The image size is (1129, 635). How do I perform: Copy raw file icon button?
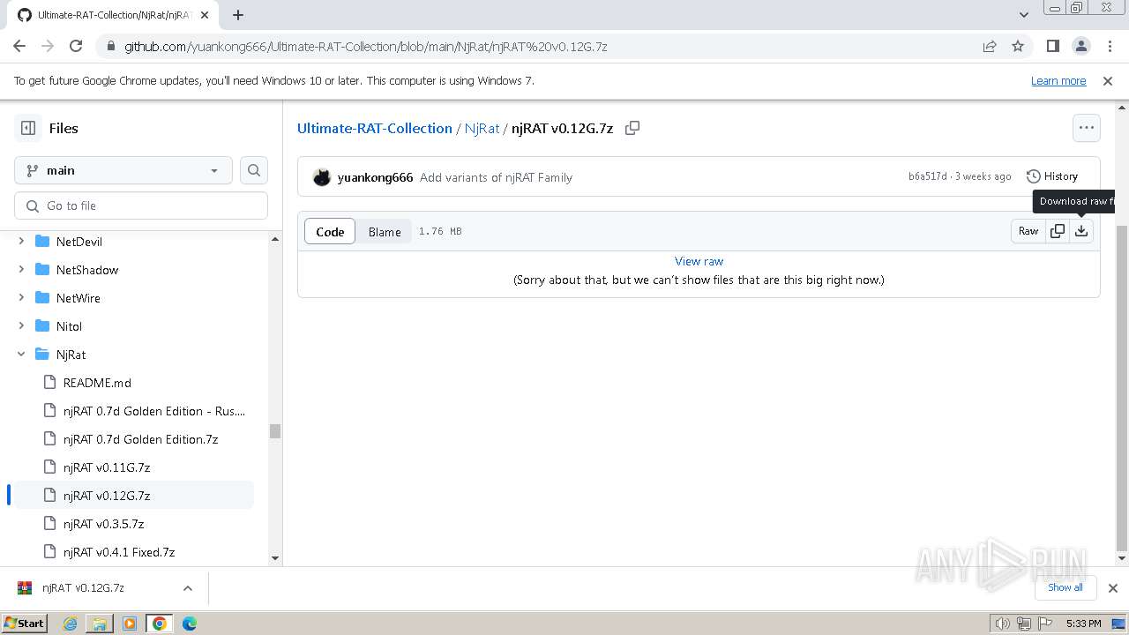click(1058, 231)
